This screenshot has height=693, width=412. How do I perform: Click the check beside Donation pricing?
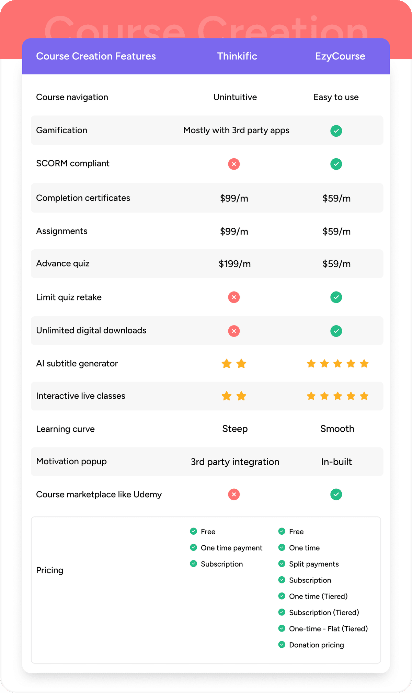point(282,645)
